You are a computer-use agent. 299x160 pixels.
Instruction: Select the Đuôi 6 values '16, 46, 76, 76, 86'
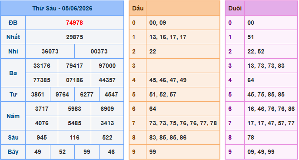click(271, 109)
